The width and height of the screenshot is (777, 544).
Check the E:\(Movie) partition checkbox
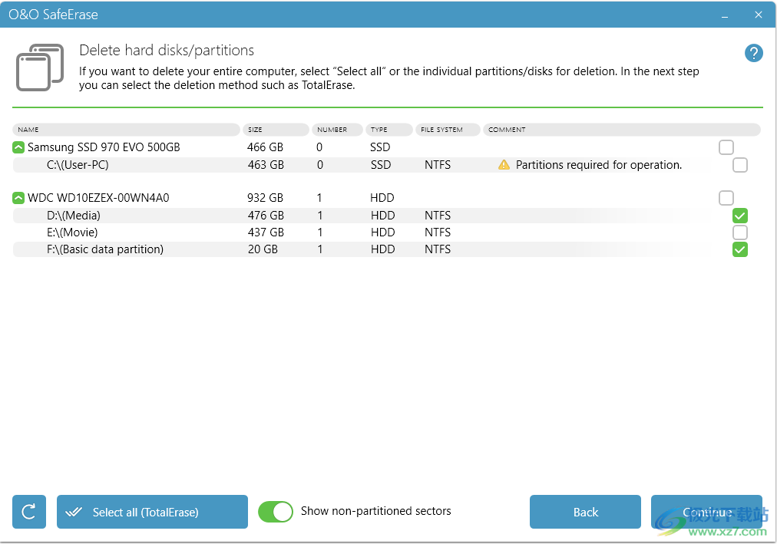[740, 232]
